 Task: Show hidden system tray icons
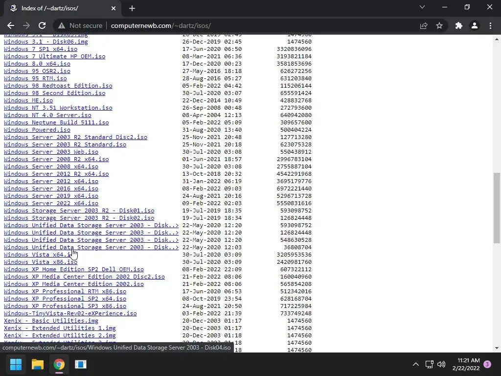pos(416,364)
